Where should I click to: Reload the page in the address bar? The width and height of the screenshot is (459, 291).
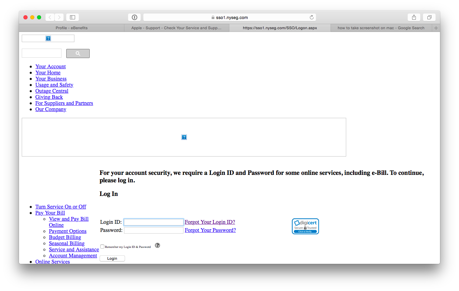coord(312,17)
